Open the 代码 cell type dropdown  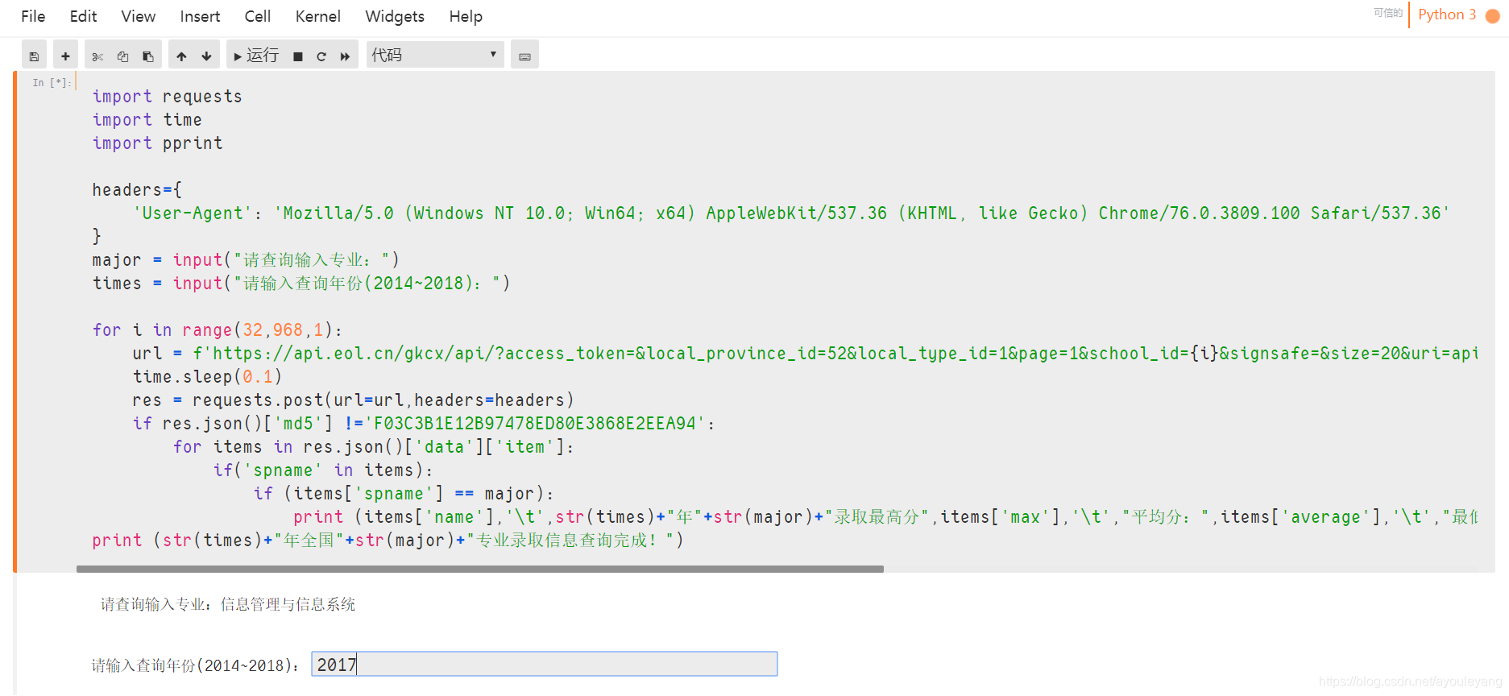[x=435, y=55]
